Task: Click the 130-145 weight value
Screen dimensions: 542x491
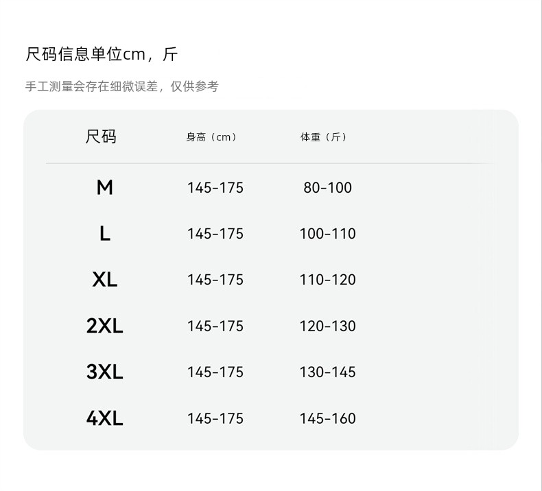Action: 327,372
